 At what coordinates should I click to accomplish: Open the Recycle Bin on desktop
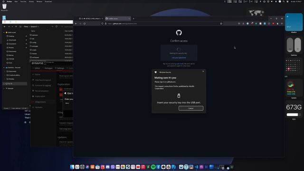point(4,8)
